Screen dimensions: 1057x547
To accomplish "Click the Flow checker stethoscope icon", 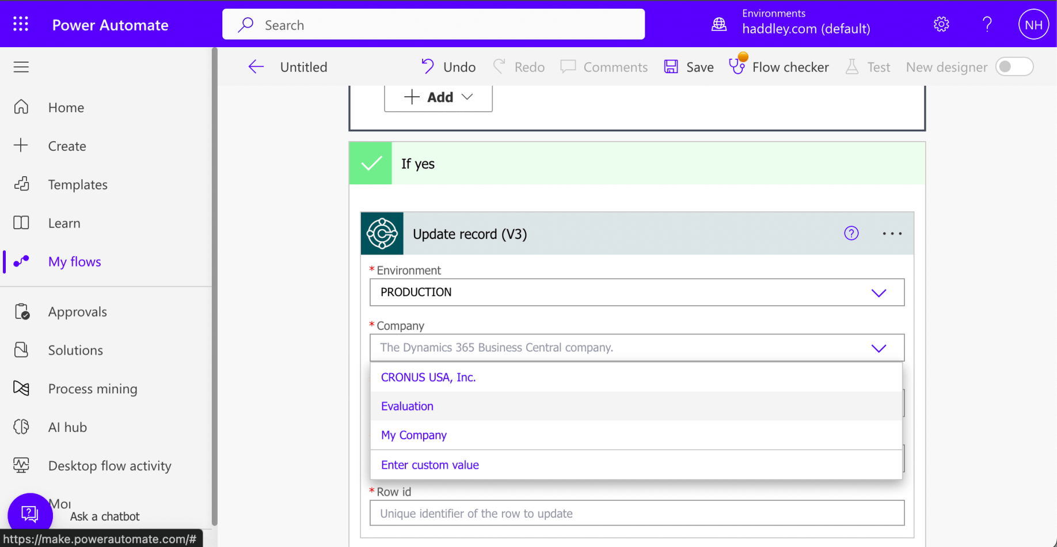I will [x=737, y=64].
